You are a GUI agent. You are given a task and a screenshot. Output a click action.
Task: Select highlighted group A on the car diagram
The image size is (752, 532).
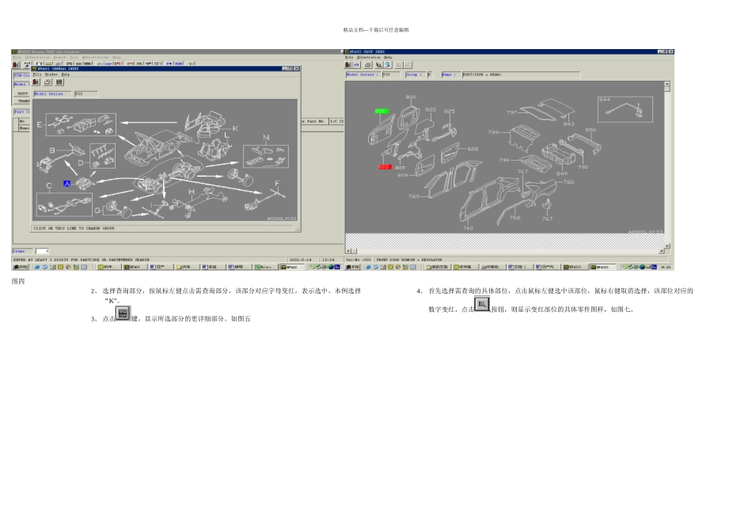pyautogui.click(x=66, y=184)
